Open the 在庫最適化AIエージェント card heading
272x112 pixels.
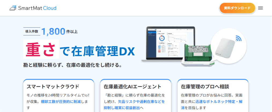coord(133,87)
